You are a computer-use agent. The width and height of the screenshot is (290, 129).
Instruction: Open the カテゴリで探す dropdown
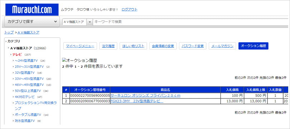32,21
